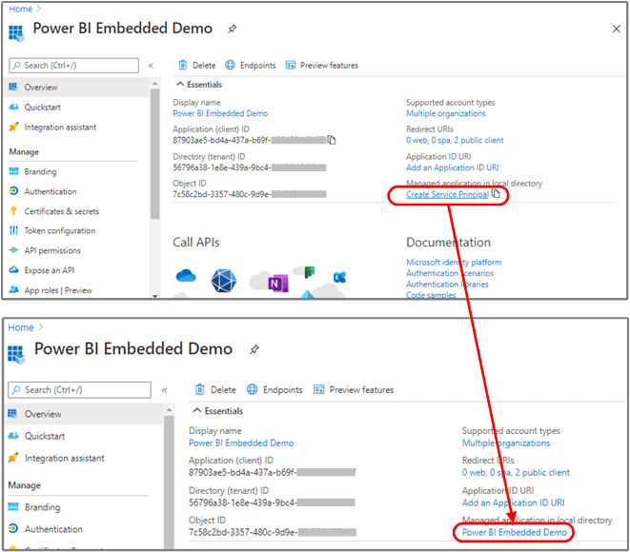Open the Authentication scenarios documentation link
Screen dimensions: 630x552
(450, 273)
